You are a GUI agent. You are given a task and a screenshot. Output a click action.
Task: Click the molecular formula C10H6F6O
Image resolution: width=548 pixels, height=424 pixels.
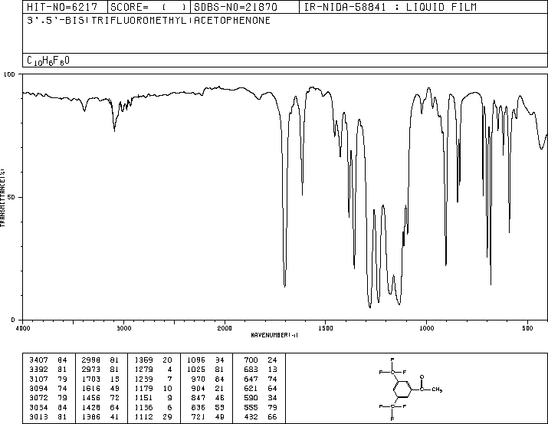48,61
